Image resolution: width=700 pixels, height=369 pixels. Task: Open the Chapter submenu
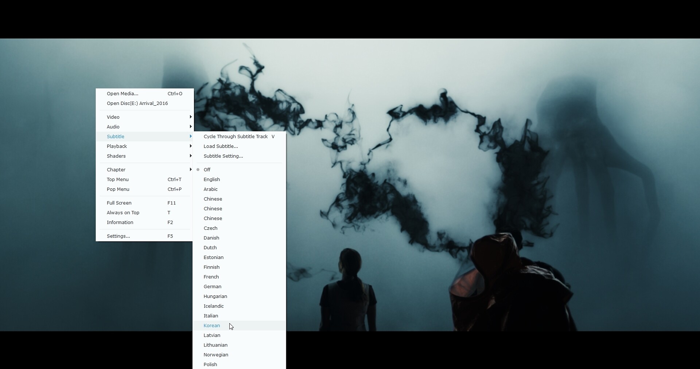[116, 170]
